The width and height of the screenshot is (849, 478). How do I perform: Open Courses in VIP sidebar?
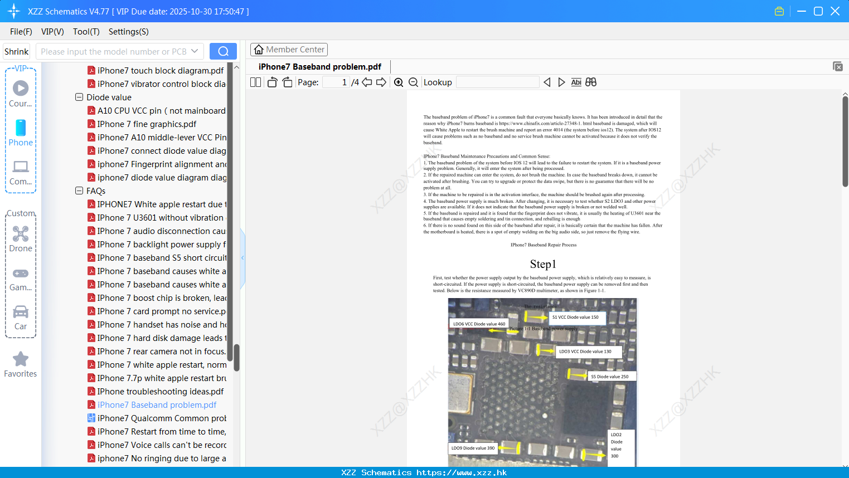click(x=21, y=94)
